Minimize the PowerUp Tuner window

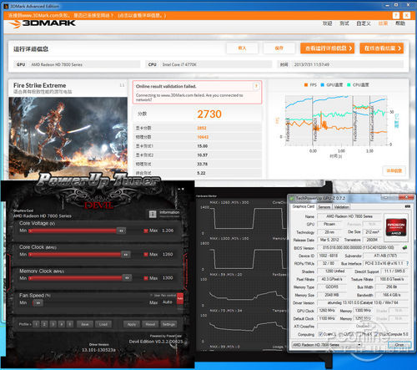[x=178, y=189]
